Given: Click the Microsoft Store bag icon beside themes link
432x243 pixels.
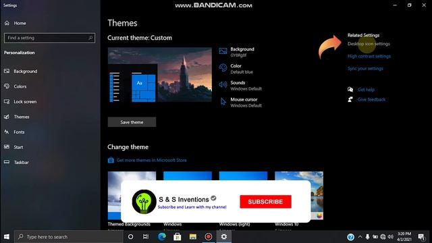Looking at the screenshot, I should 111,160.
